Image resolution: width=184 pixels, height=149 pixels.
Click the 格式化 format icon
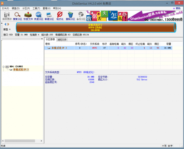[60, 16]
